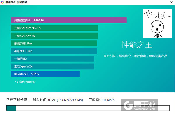Click the 自研引擎 超高跑分 slogan text

pos(135,56)
